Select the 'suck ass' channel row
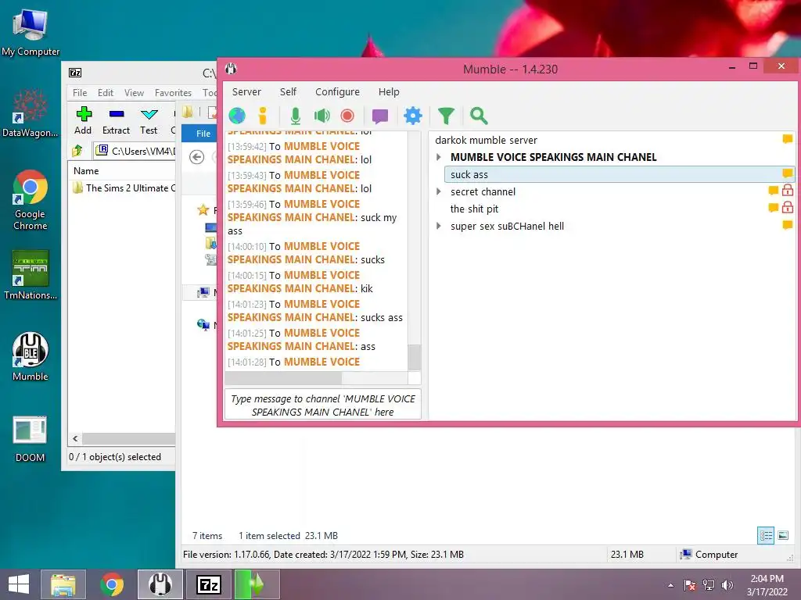Image resolution: width=801 pixels, height=600 pixels. [620, 174]
